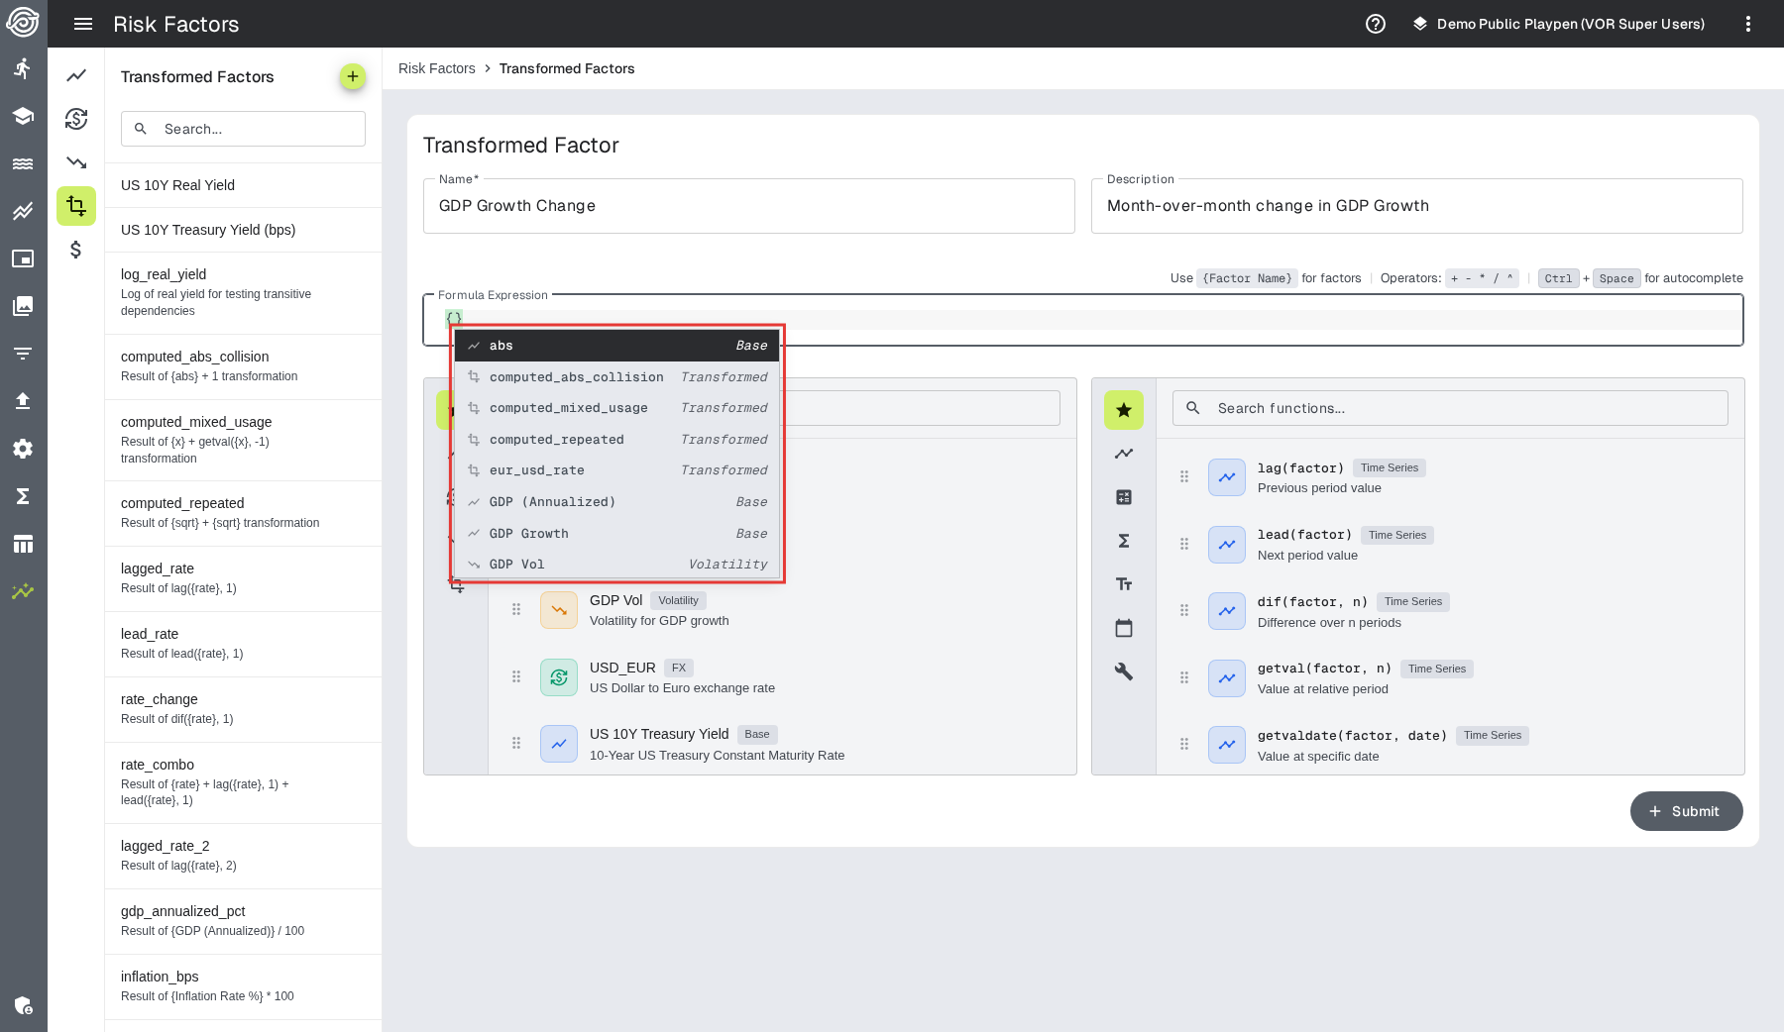
Task: Go to Risk Factors breadcrumb link
Action: click(x=436, y=68)
